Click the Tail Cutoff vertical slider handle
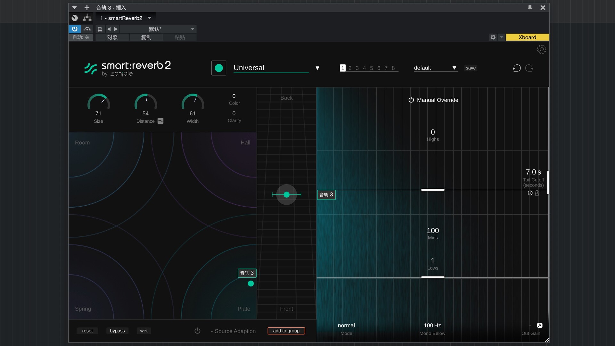Image resolution: width=615 pixels, height=346 pixels. coord(548,183)
